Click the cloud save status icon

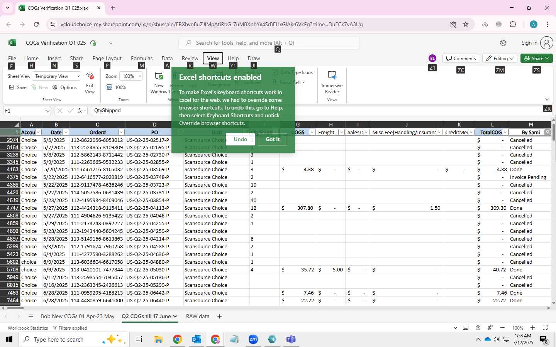tap(93, 43)
